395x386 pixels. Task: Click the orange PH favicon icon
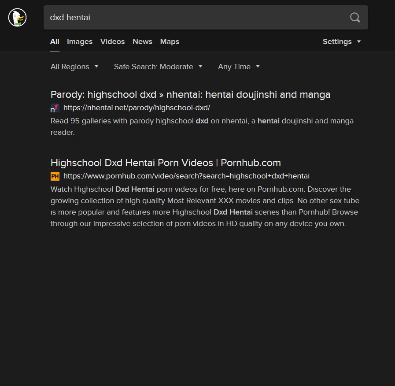[55, 176]
